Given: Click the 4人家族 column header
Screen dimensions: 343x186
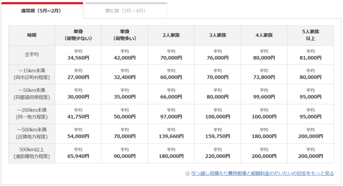Looking at the screenshot, I should (264, 35).
